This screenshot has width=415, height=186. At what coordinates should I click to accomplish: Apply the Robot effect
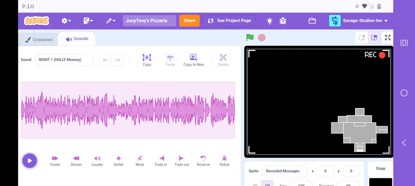click(225, 161)
